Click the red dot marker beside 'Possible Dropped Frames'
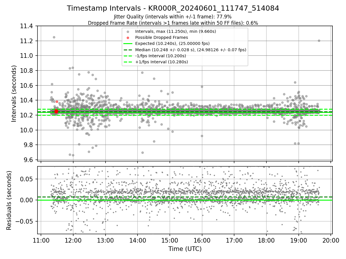Viewport: 346px width, 259px height. coord(128,37)
